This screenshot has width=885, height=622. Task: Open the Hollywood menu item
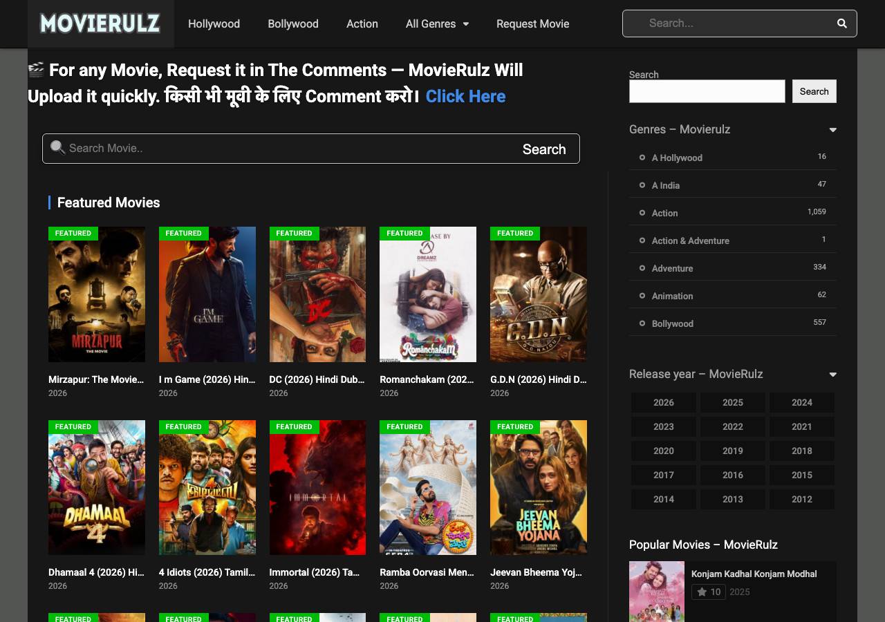(x=214, y=23)
